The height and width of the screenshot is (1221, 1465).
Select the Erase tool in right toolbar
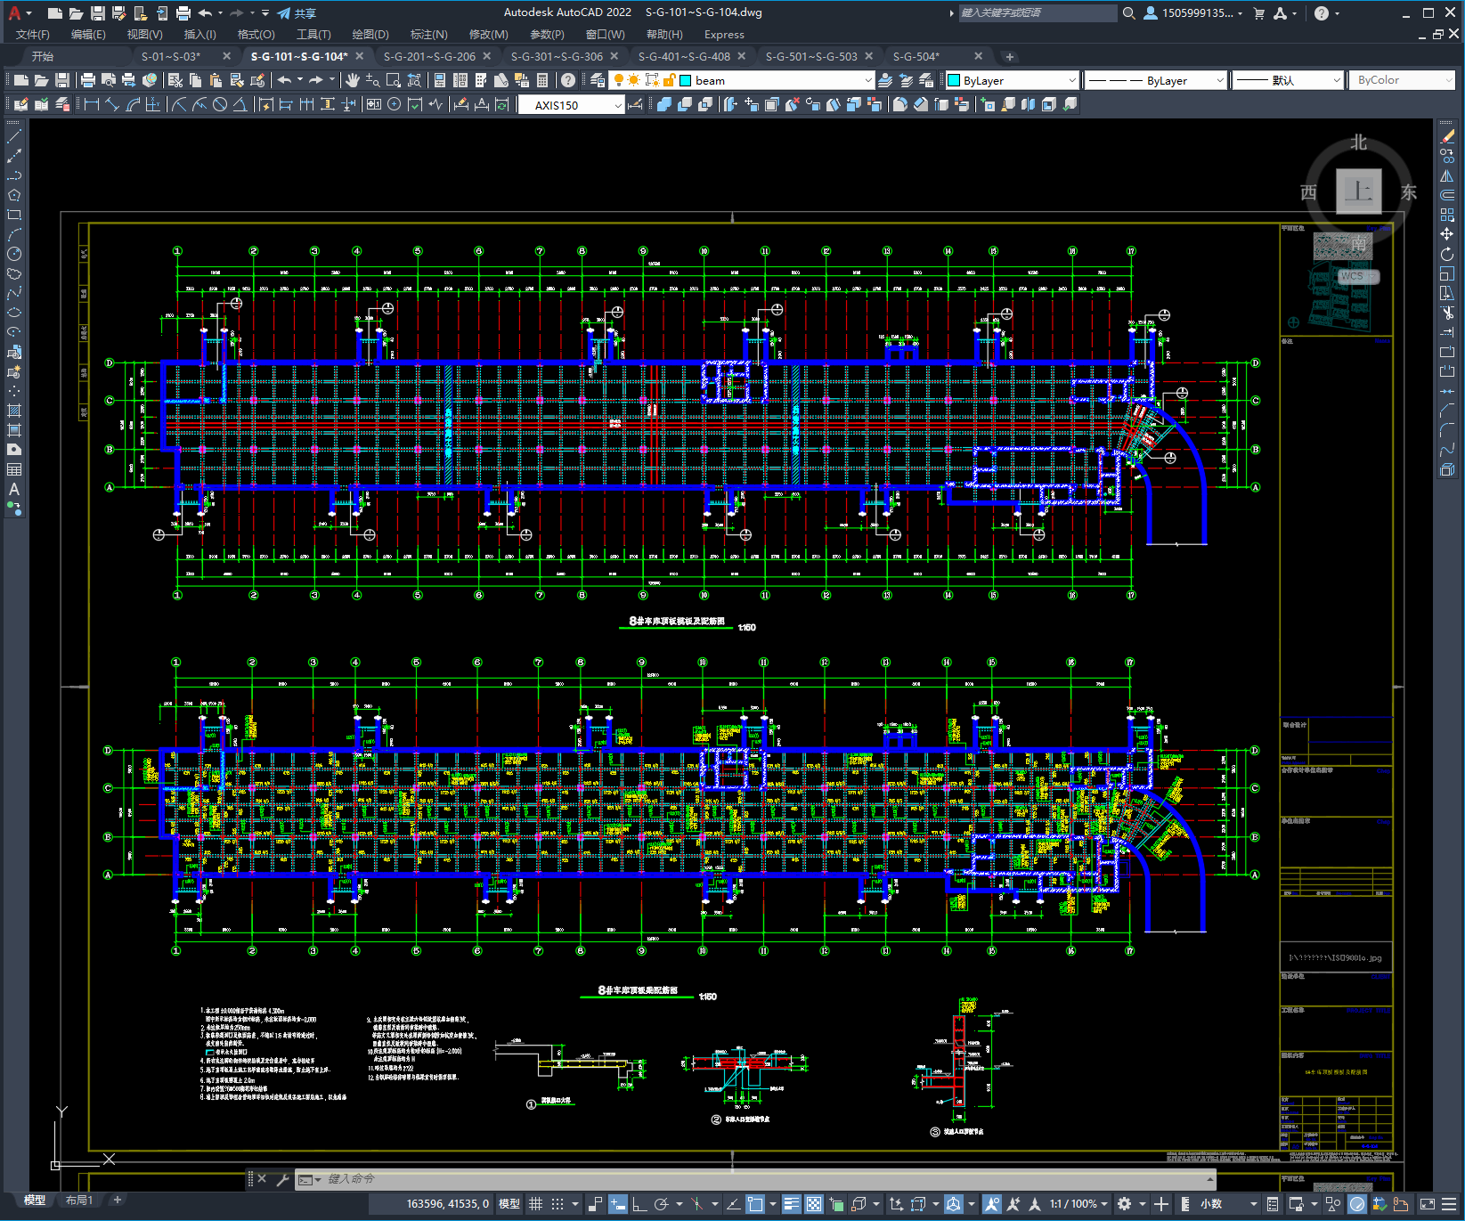point(1447,136)
